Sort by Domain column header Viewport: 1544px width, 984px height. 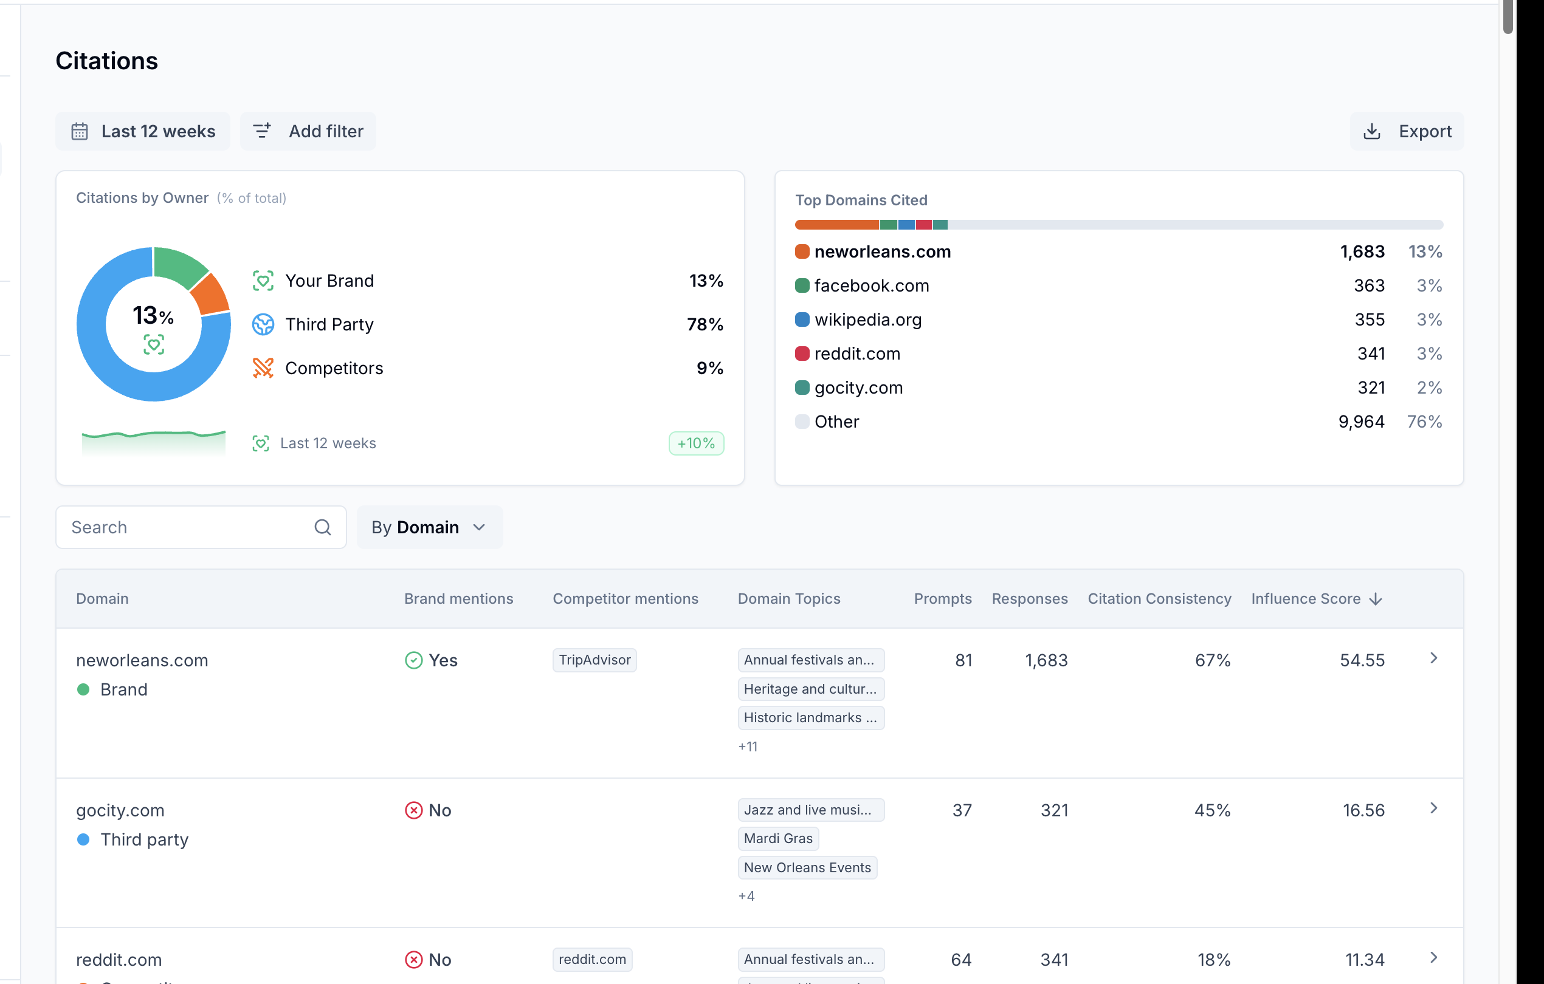coord(103,598)
